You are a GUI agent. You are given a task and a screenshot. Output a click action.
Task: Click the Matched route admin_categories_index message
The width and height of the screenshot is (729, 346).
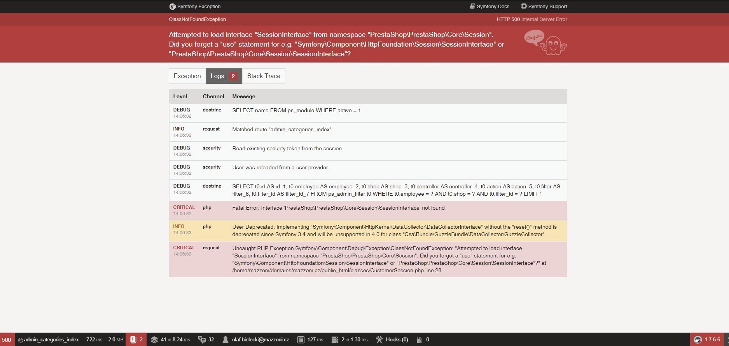coord(282,129)
